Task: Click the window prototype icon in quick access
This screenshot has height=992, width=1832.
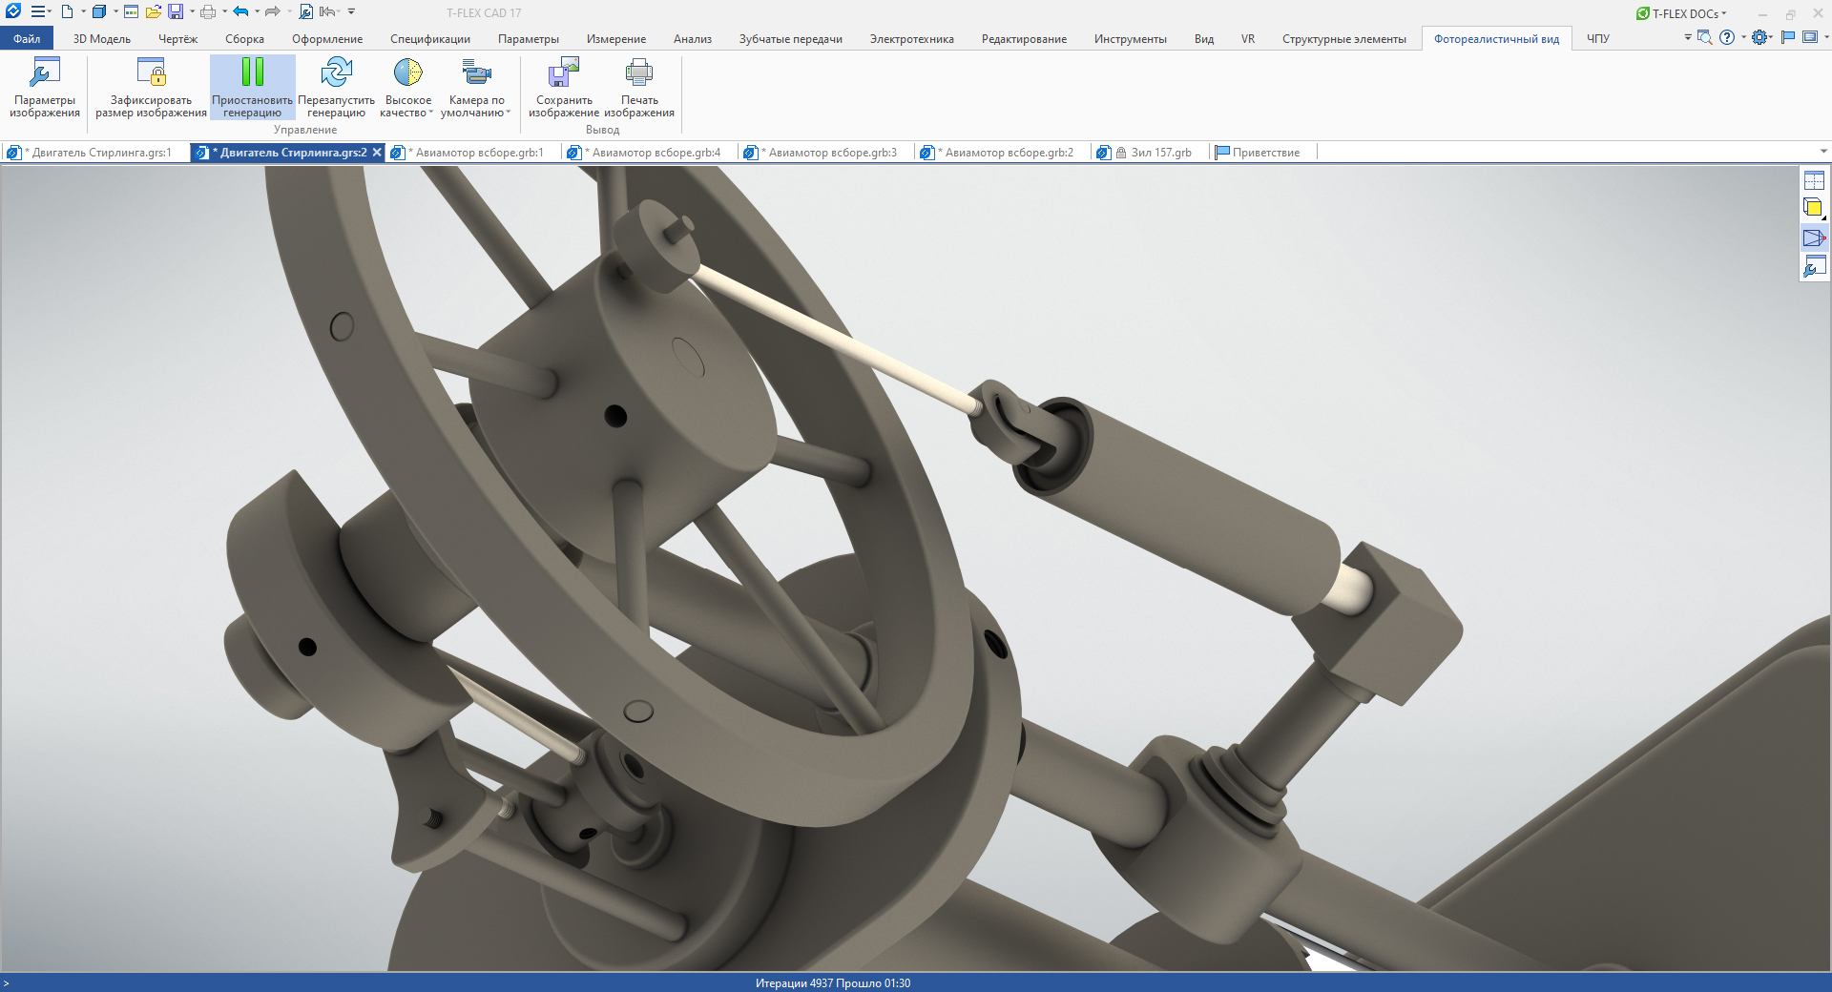Action: pyautogui.click(x=132, y=11)
